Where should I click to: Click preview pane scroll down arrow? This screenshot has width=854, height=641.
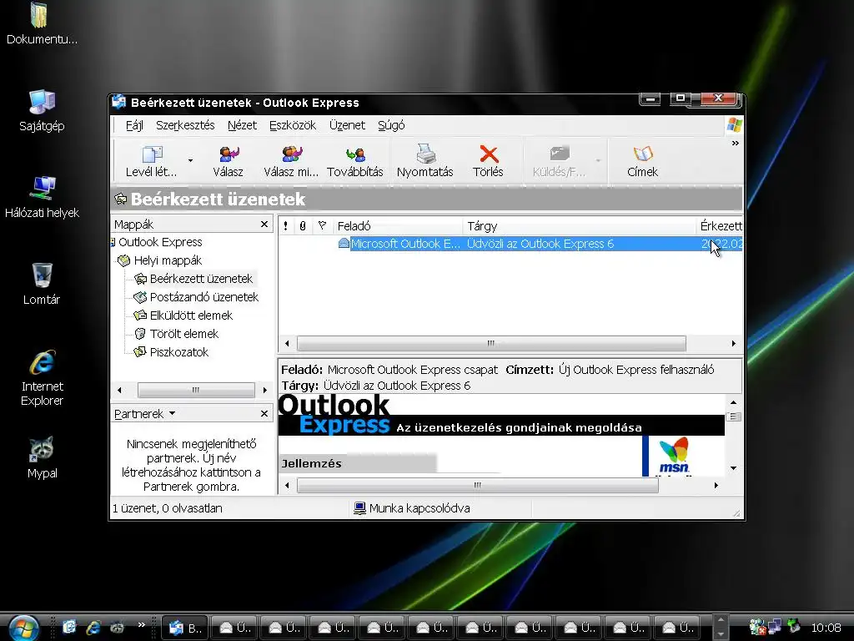[x=733, y=467]
